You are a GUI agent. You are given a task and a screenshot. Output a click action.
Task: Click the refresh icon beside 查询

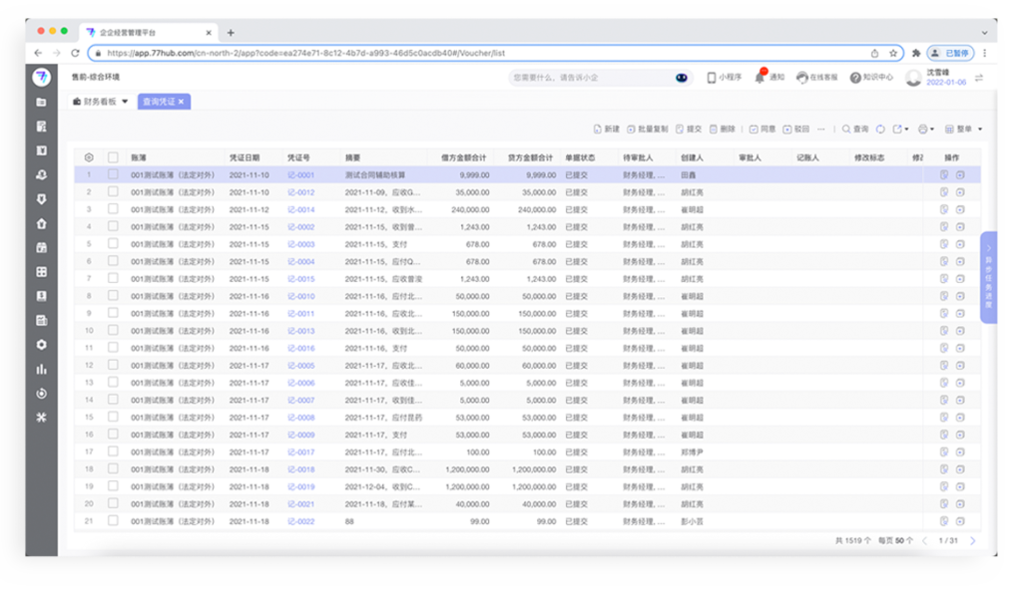(x=880, y=129)
